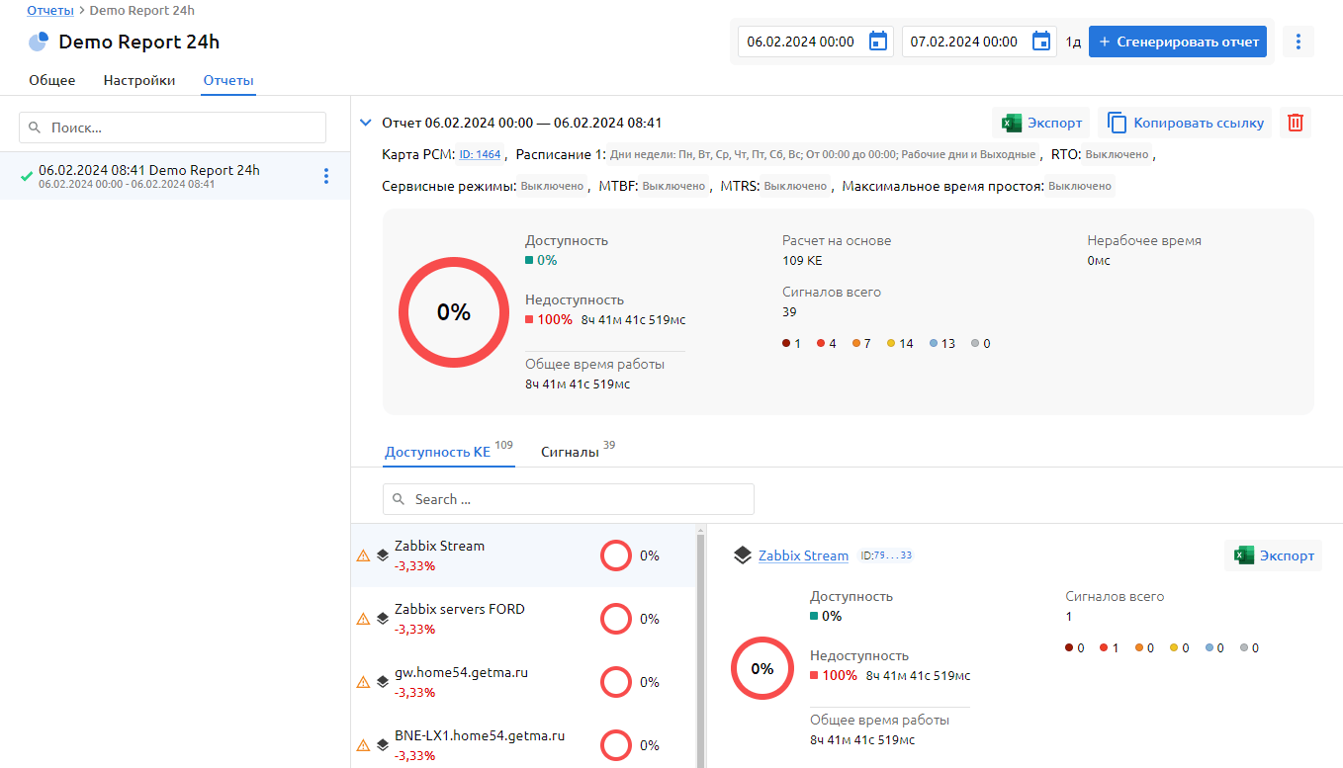Open calendar picker for end date 07.02.2024
The width and height of the screenshot is (1343, 768).
[x=1040, y=42]
